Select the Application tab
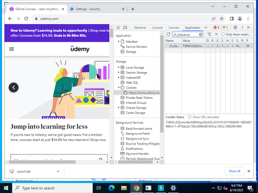The width and height of the screenshot is (258, 193). (192, 28)
